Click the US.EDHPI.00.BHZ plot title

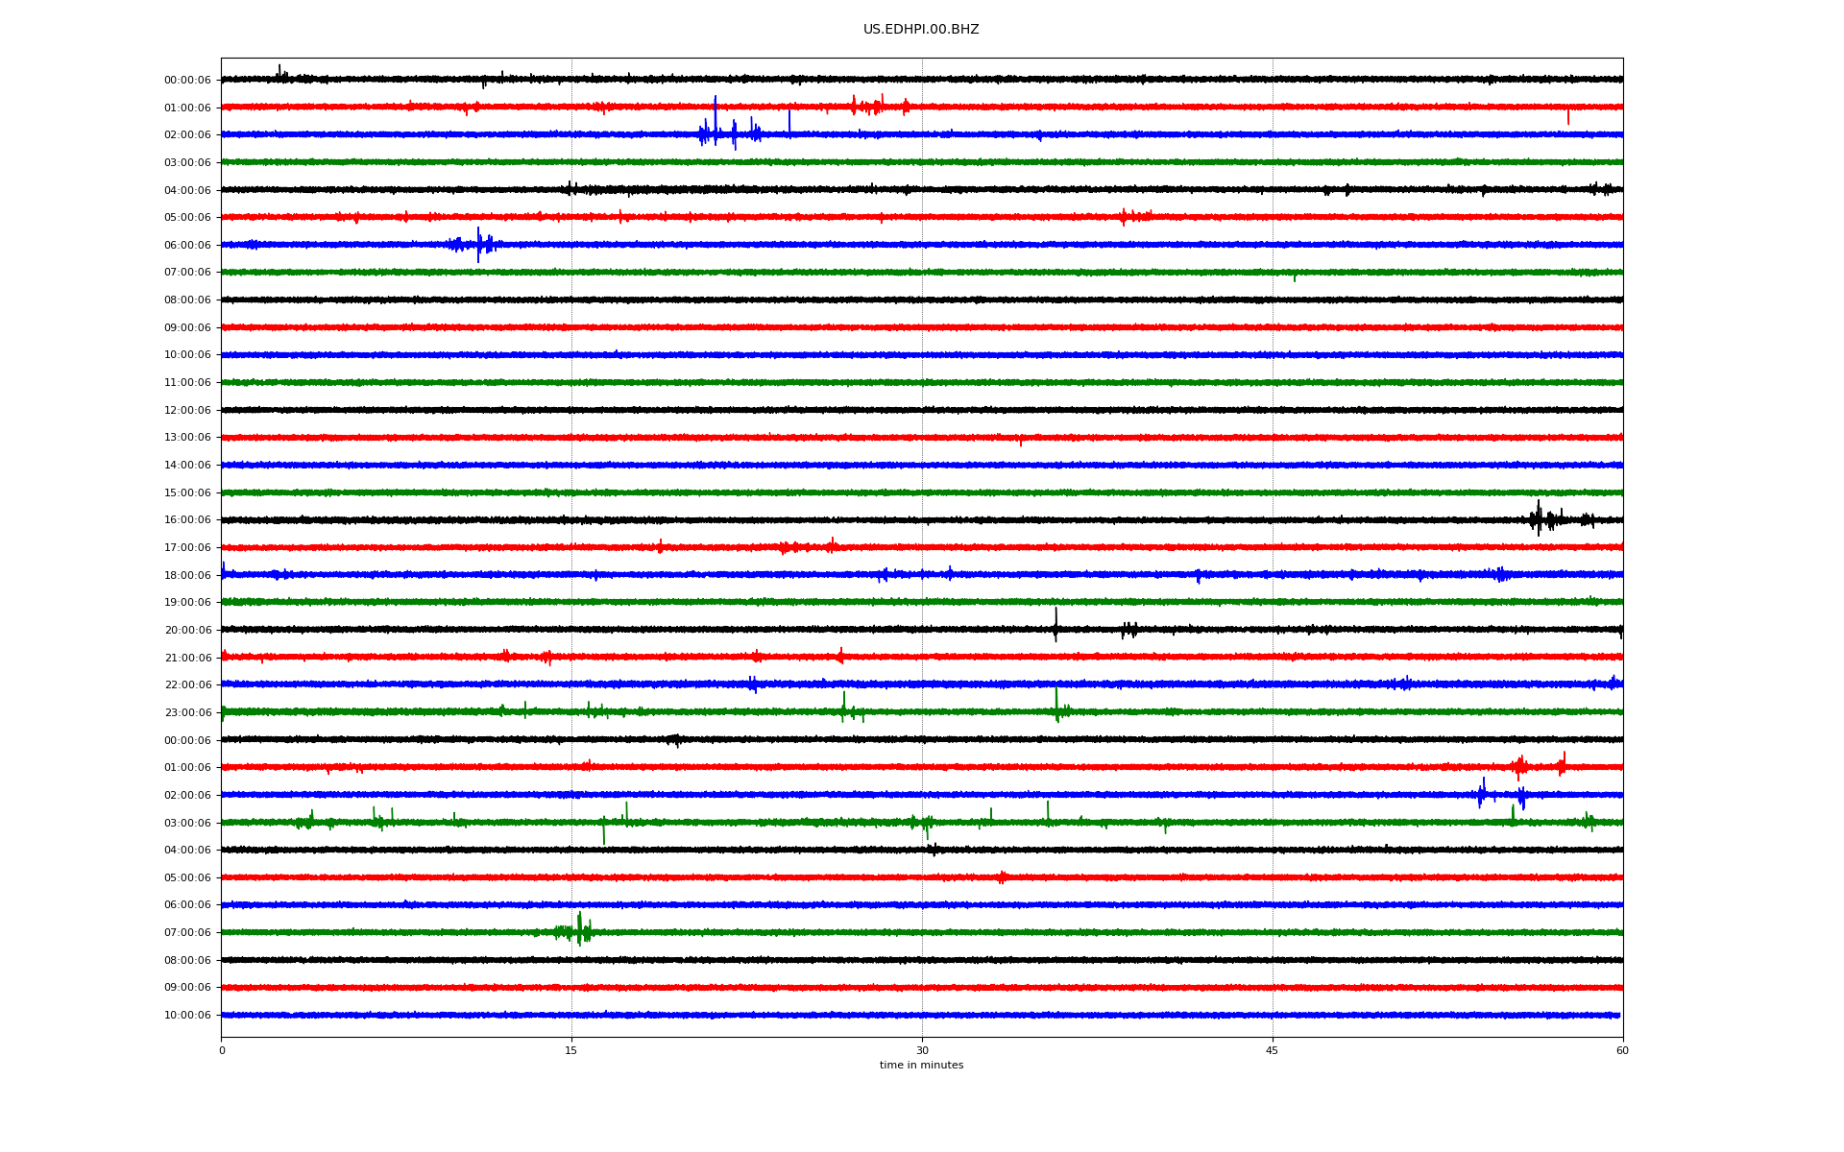click(921, 30)
